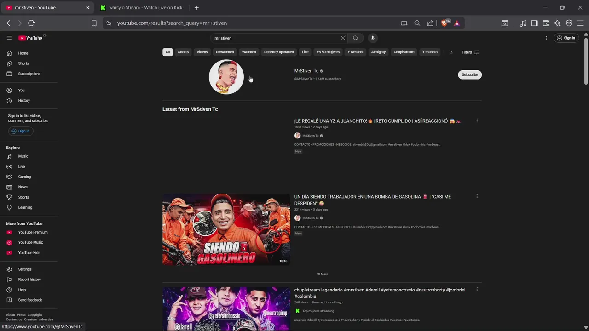Show more filter chips with right arrow

451,52
